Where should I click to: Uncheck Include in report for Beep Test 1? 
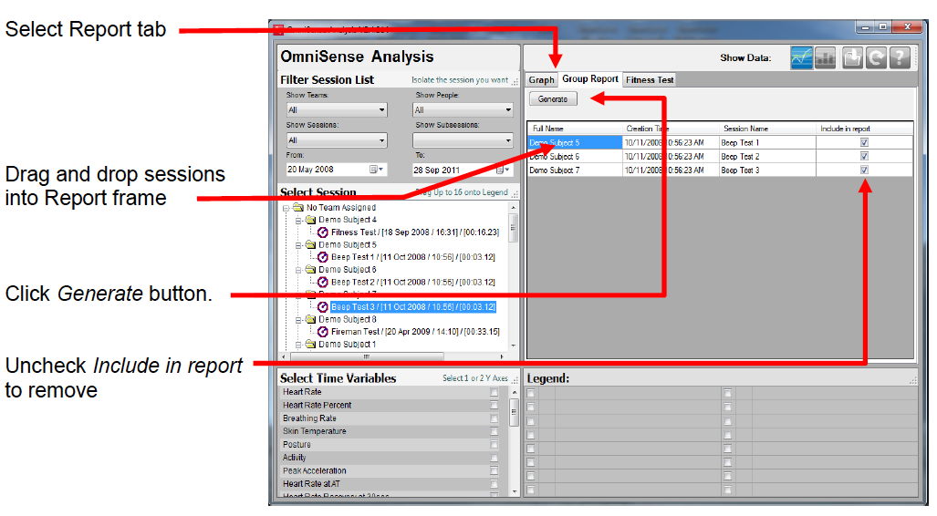pos(864,143)
